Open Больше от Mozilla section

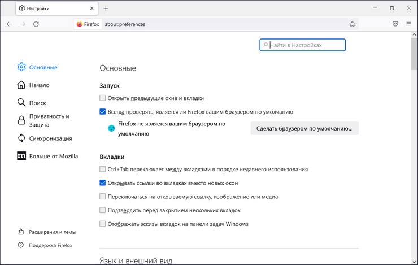point(53,156)
